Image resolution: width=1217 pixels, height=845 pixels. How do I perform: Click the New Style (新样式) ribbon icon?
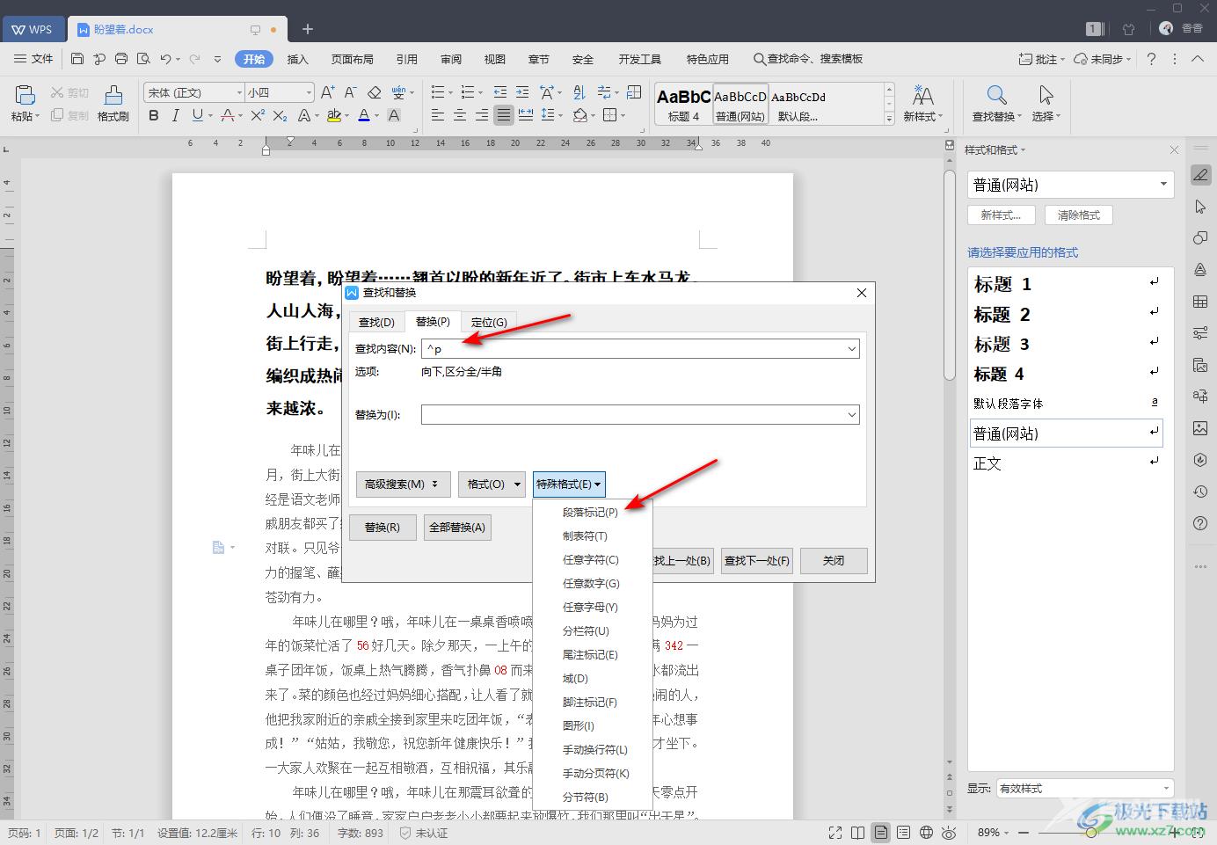922,95
